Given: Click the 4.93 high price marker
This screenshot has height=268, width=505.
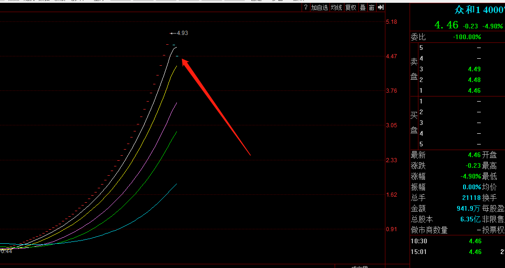Looking at the screenshot, I should click(182, 33).
